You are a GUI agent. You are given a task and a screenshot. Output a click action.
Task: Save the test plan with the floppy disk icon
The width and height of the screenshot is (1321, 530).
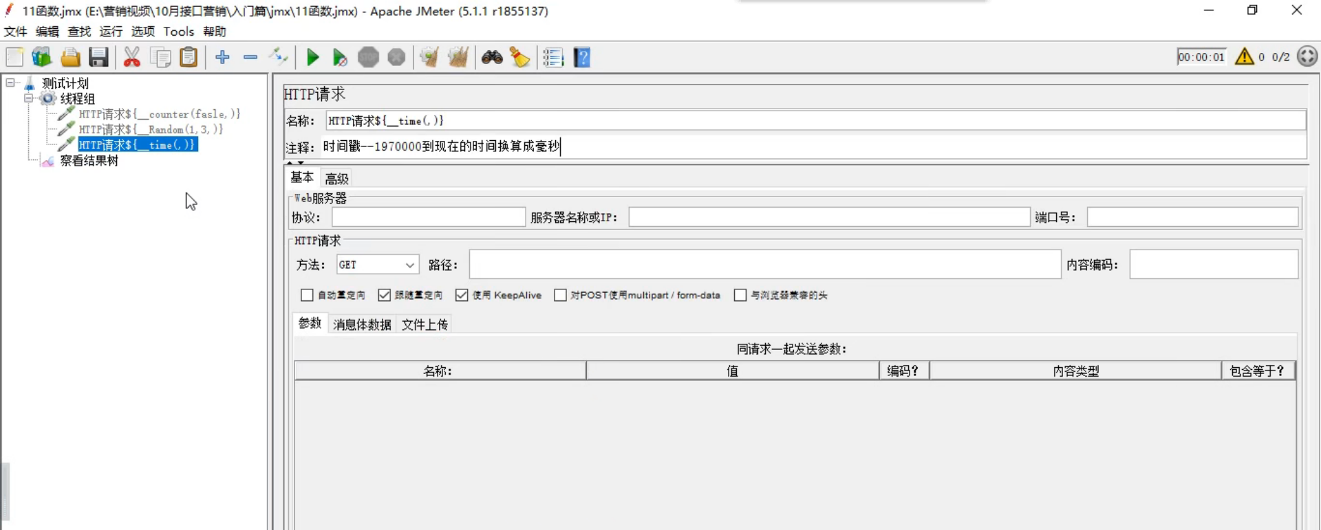(98, 57)
